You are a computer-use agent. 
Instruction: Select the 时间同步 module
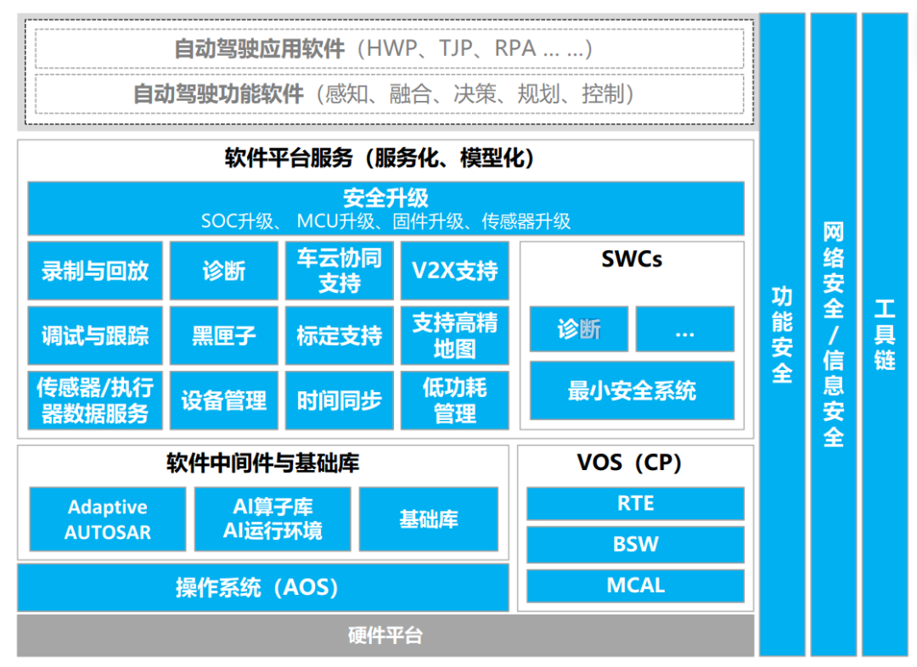click(340, 400)
